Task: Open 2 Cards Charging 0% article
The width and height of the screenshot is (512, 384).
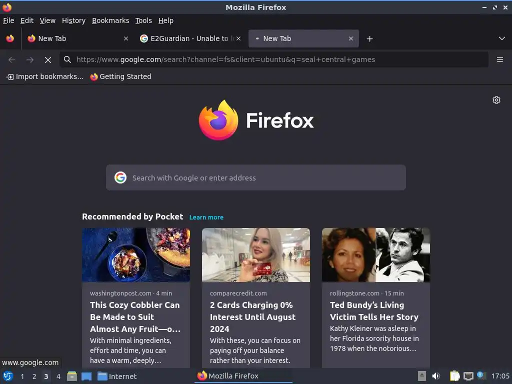Action: tap(252, 317)
